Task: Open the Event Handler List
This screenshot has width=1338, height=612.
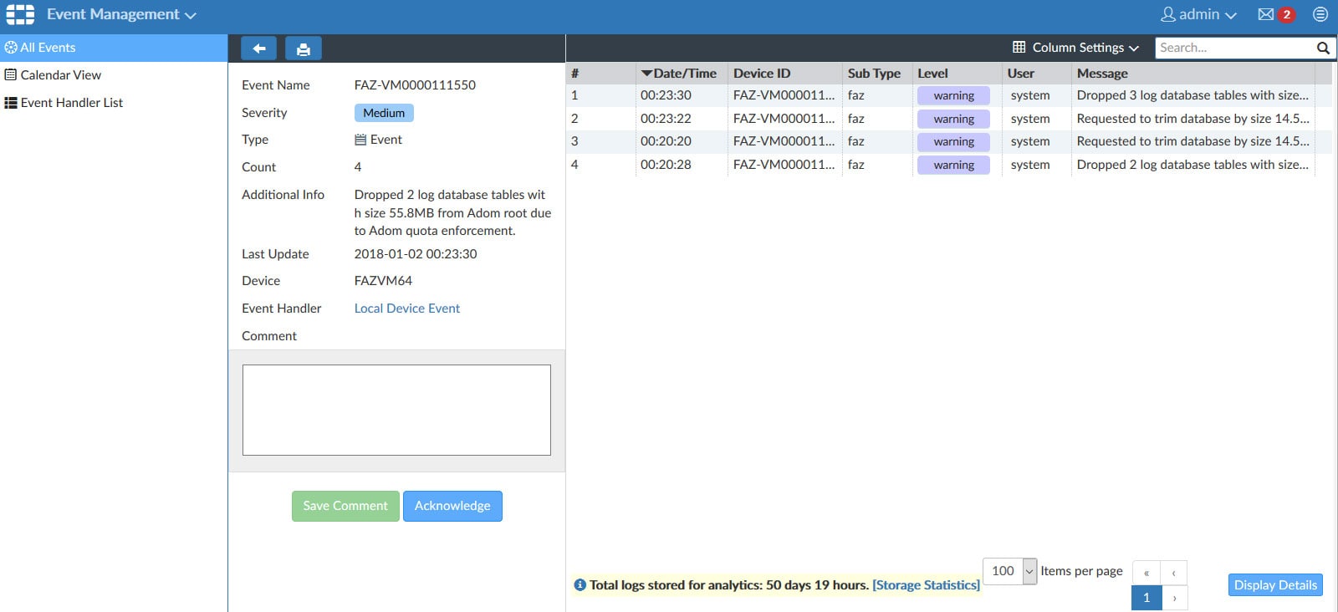Action: pyautogui.click(x=71, y=103)
